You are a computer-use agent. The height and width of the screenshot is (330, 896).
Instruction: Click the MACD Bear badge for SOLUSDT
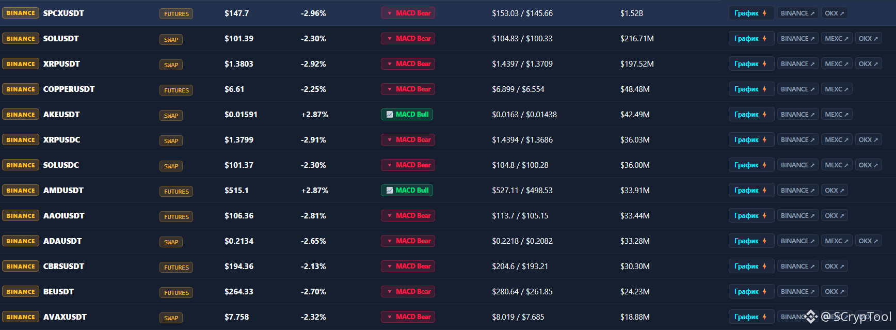(408, 38)
